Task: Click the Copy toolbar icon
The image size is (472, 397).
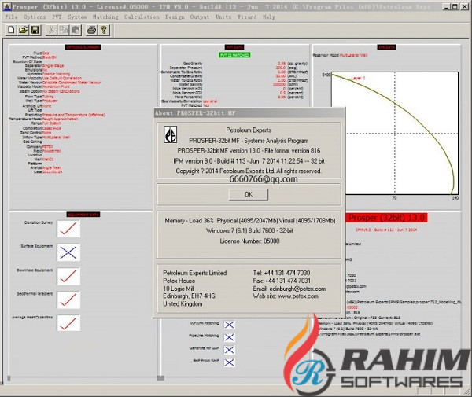Action: [64, 30]
